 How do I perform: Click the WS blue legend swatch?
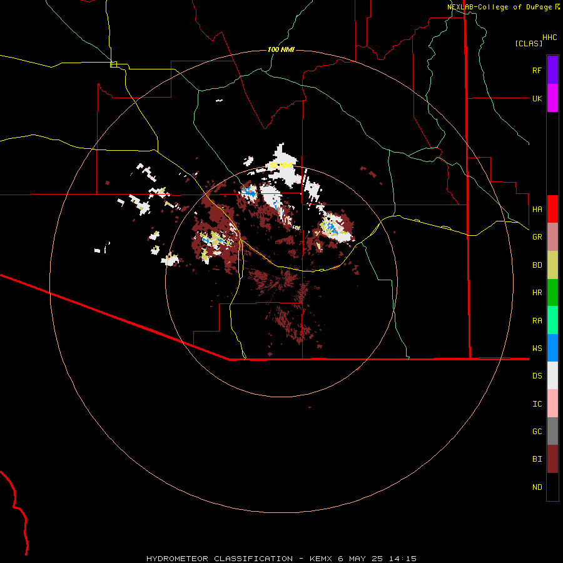(x=552, y=348)
